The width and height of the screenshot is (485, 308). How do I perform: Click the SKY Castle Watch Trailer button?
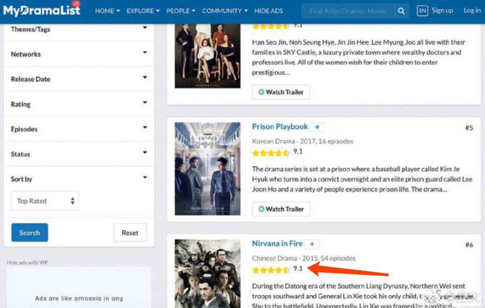pyautogui.click(x=281, y=92)
